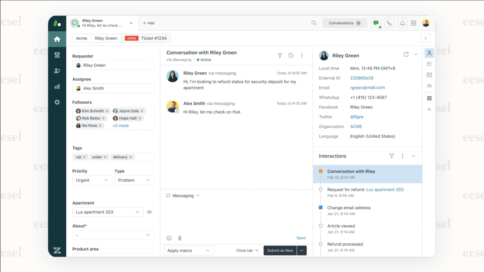
Task: Insert an emoji in message composer
Action: 169,238
